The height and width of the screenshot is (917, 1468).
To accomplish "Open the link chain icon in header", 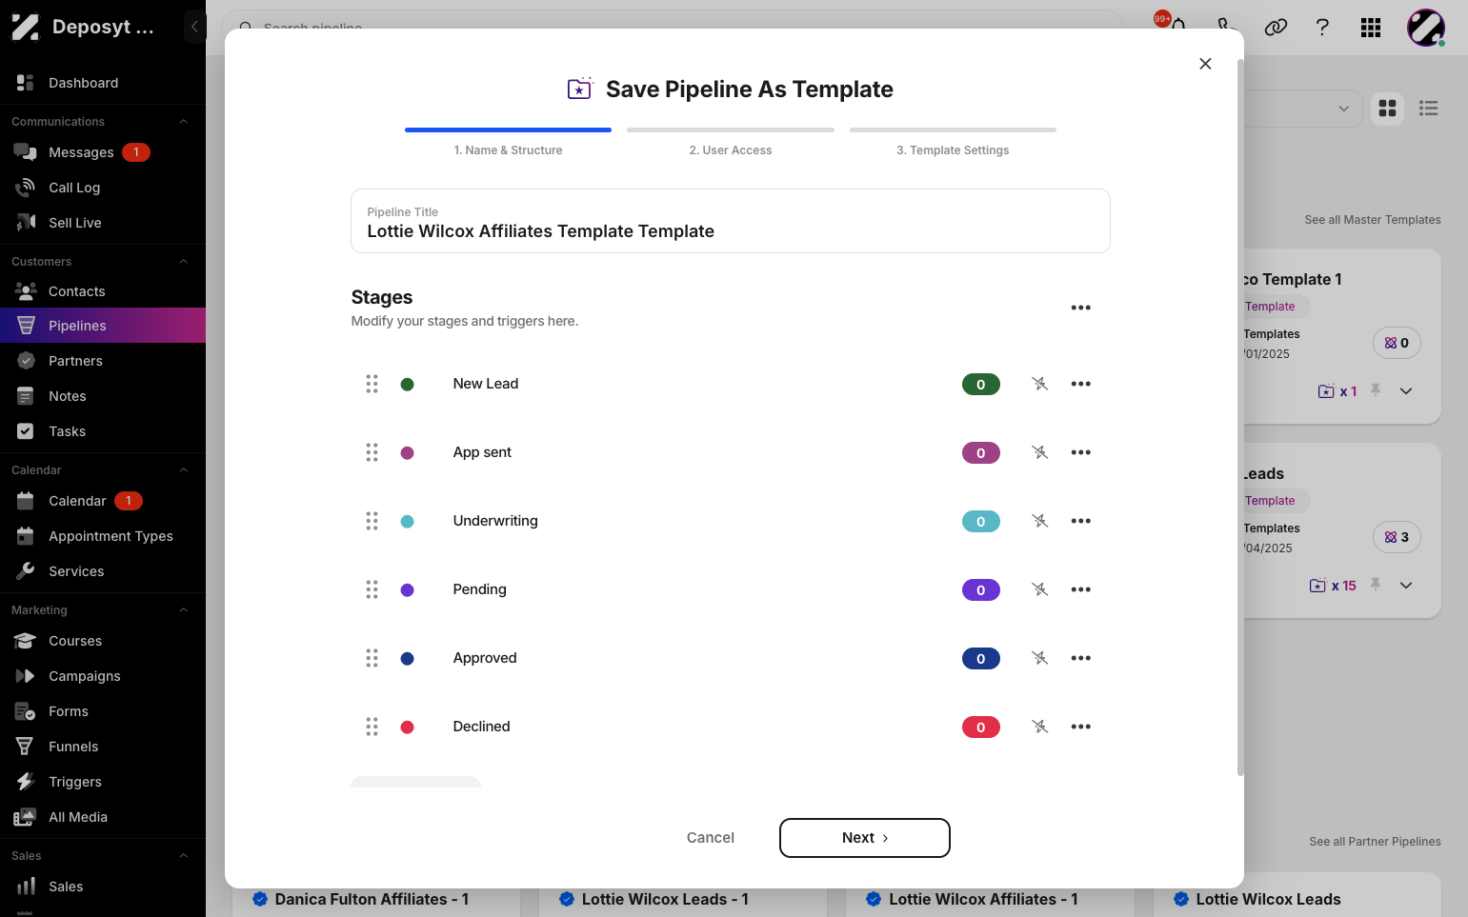I will coord(1276,28).
